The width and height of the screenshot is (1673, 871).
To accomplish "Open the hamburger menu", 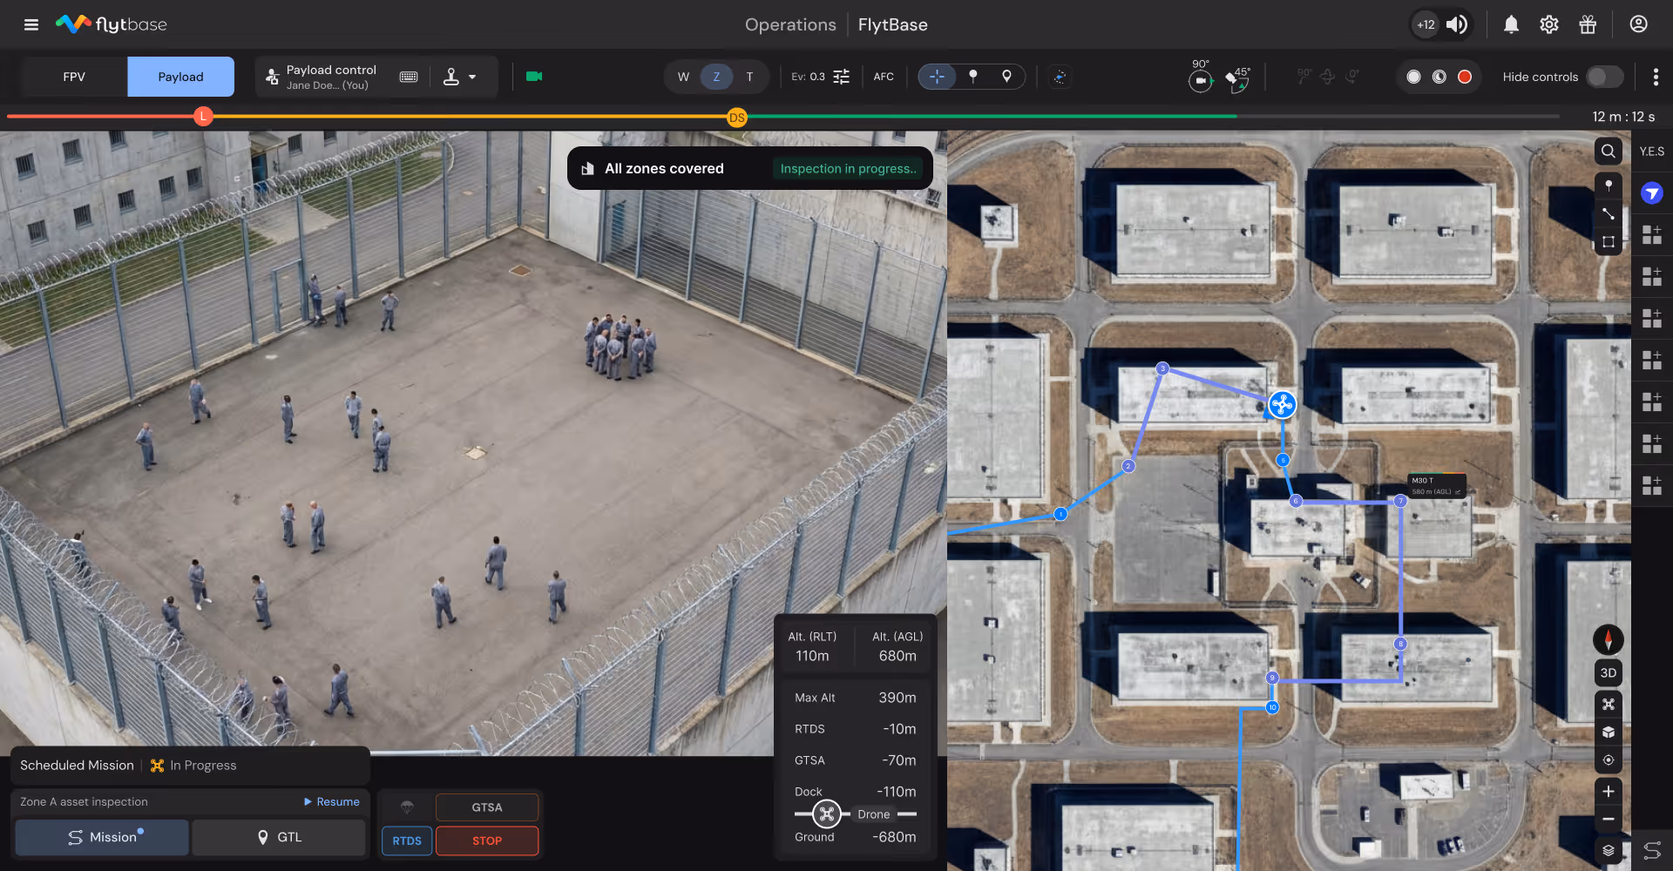I will pos(31,24).
